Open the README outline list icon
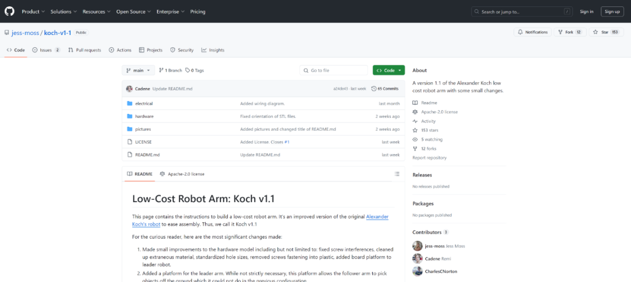631x282 pixels. (x=397, y=174)
